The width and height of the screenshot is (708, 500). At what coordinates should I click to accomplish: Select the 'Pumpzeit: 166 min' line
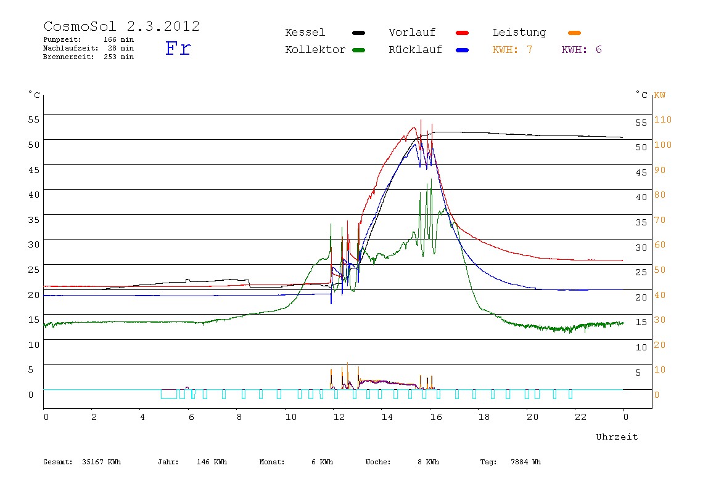click(x=89, y=39)
